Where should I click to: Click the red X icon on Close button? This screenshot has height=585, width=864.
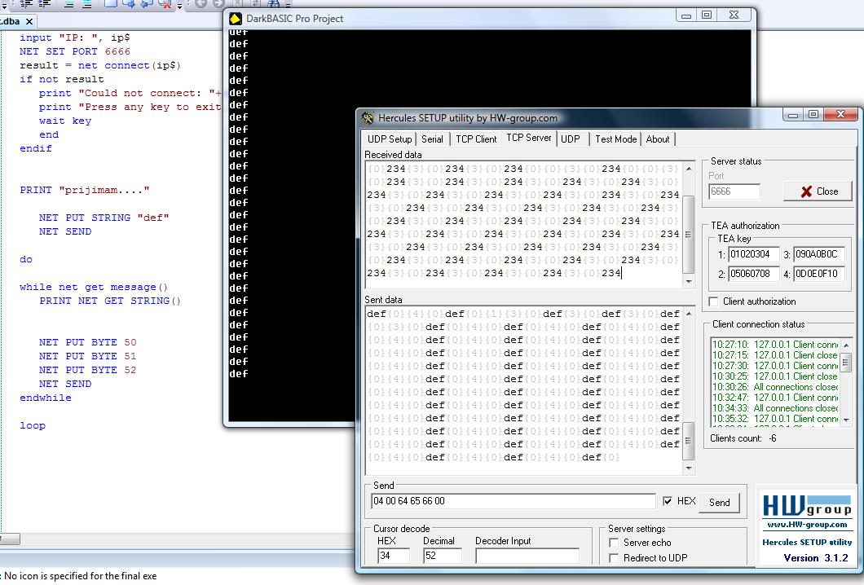coord(807,191)
